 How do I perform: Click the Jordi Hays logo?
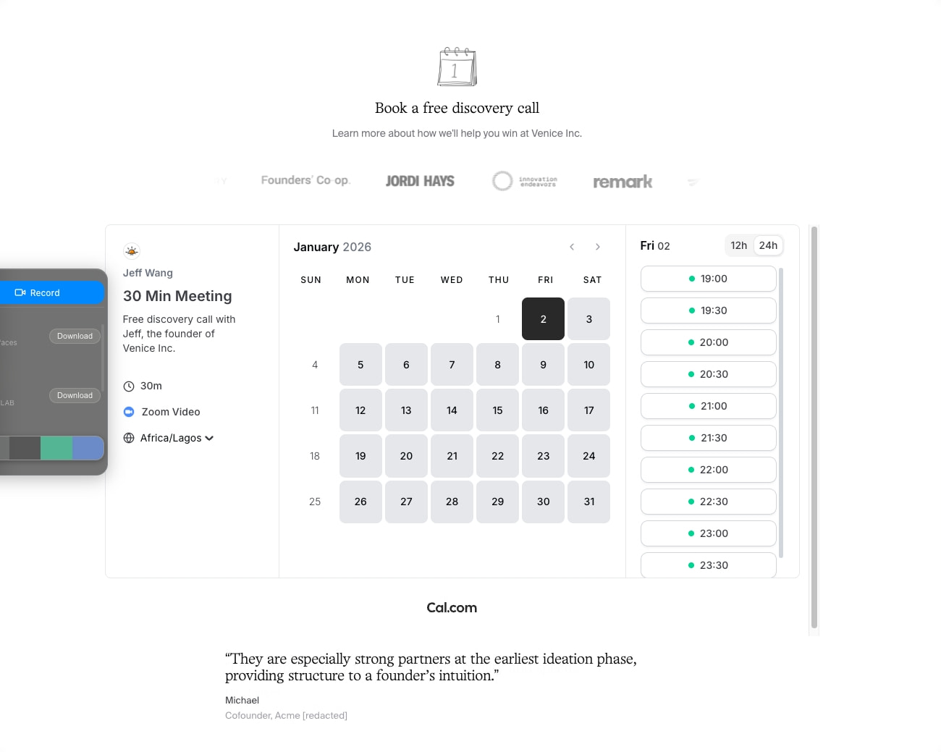[x=420, y=181]
